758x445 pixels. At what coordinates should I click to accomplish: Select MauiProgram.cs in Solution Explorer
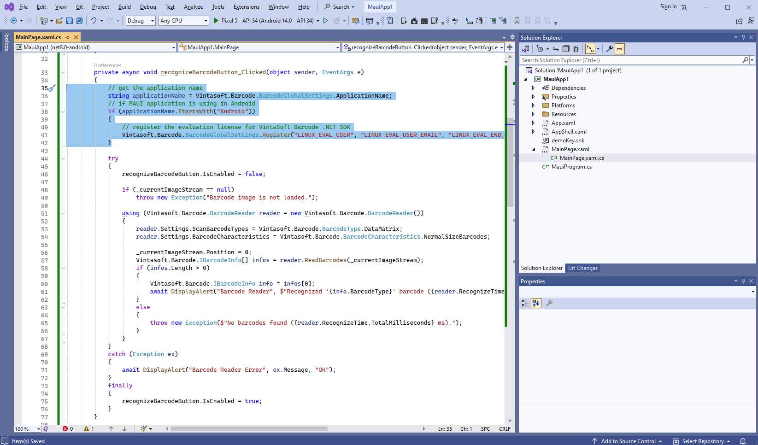[571, 167]
